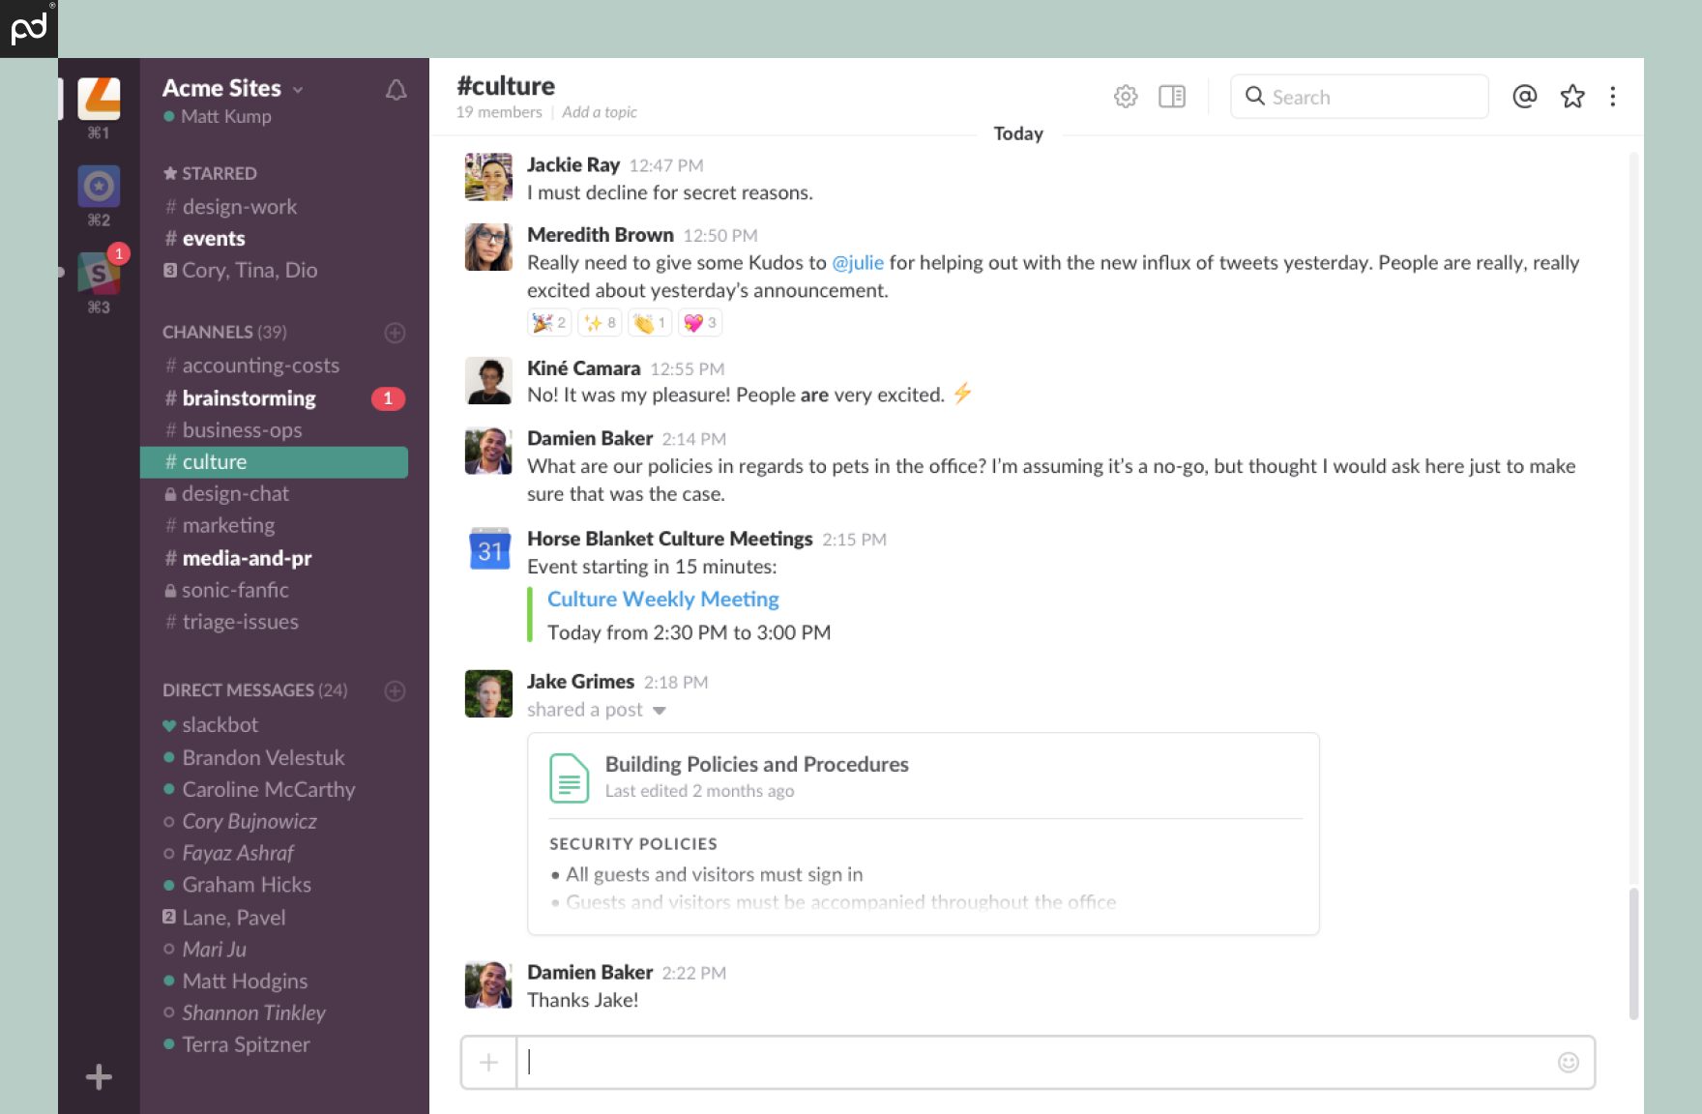Open Jackie Ray's profile avatar
Image resolution: width=1702 pixels, height=1114 pixels.
(489, 176)
